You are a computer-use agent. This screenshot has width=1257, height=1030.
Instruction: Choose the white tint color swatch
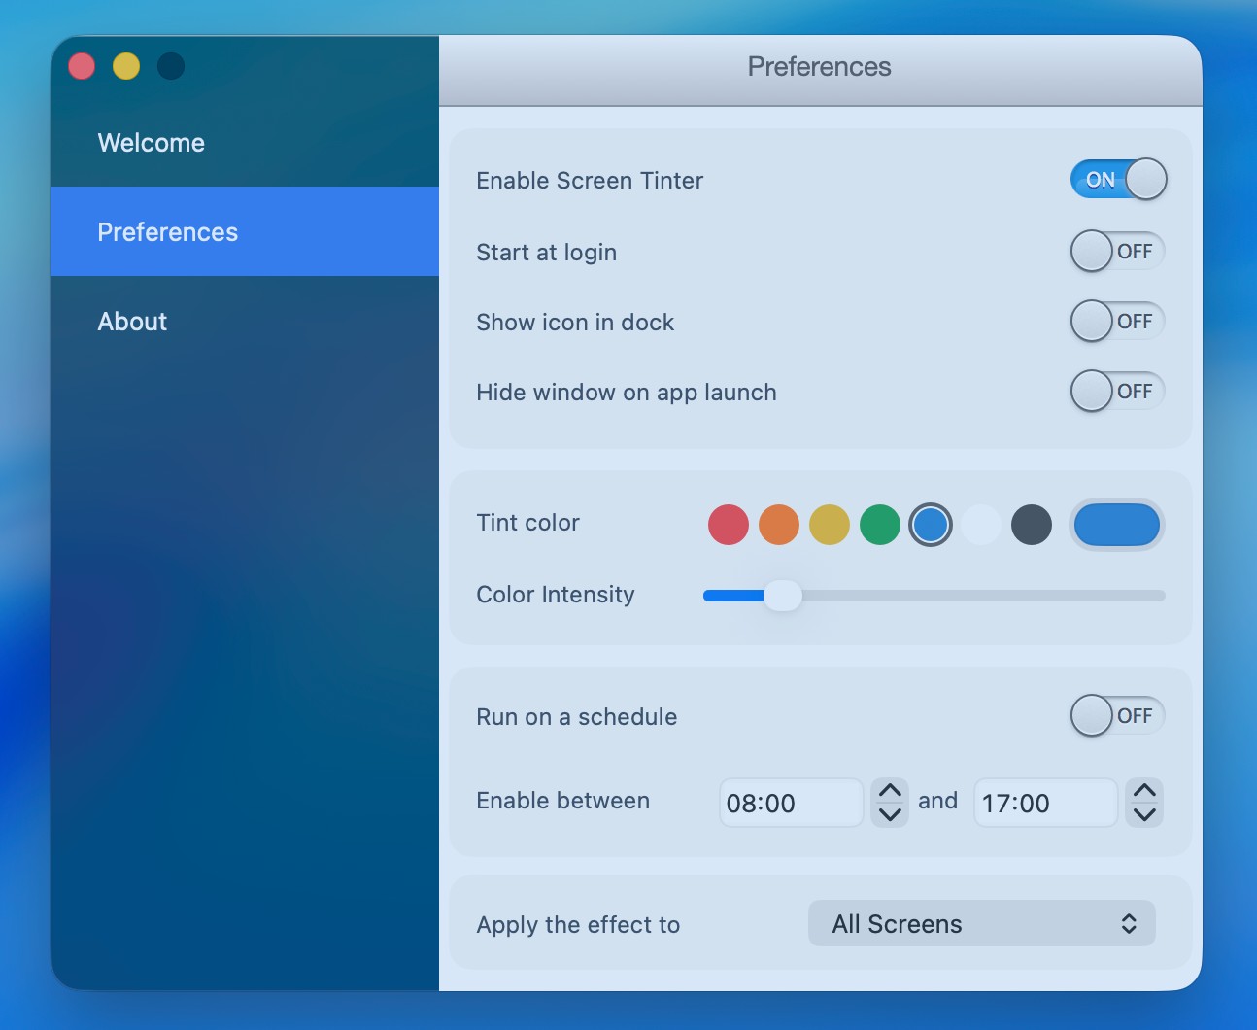coord(980,525)
